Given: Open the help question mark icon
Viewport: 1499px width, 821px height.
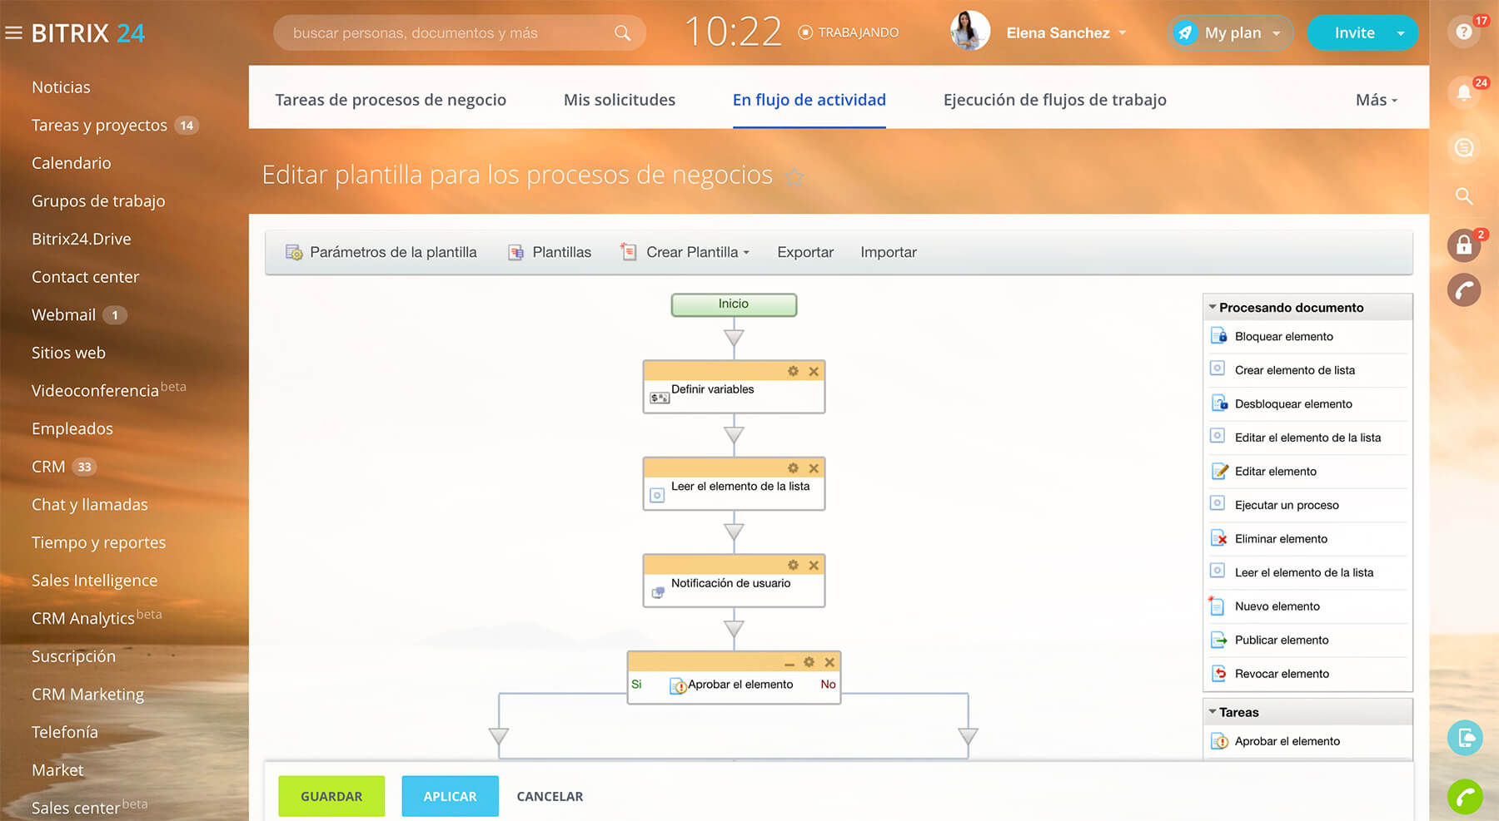Looking at the screenshot, I should click(x=1463, y=32).
